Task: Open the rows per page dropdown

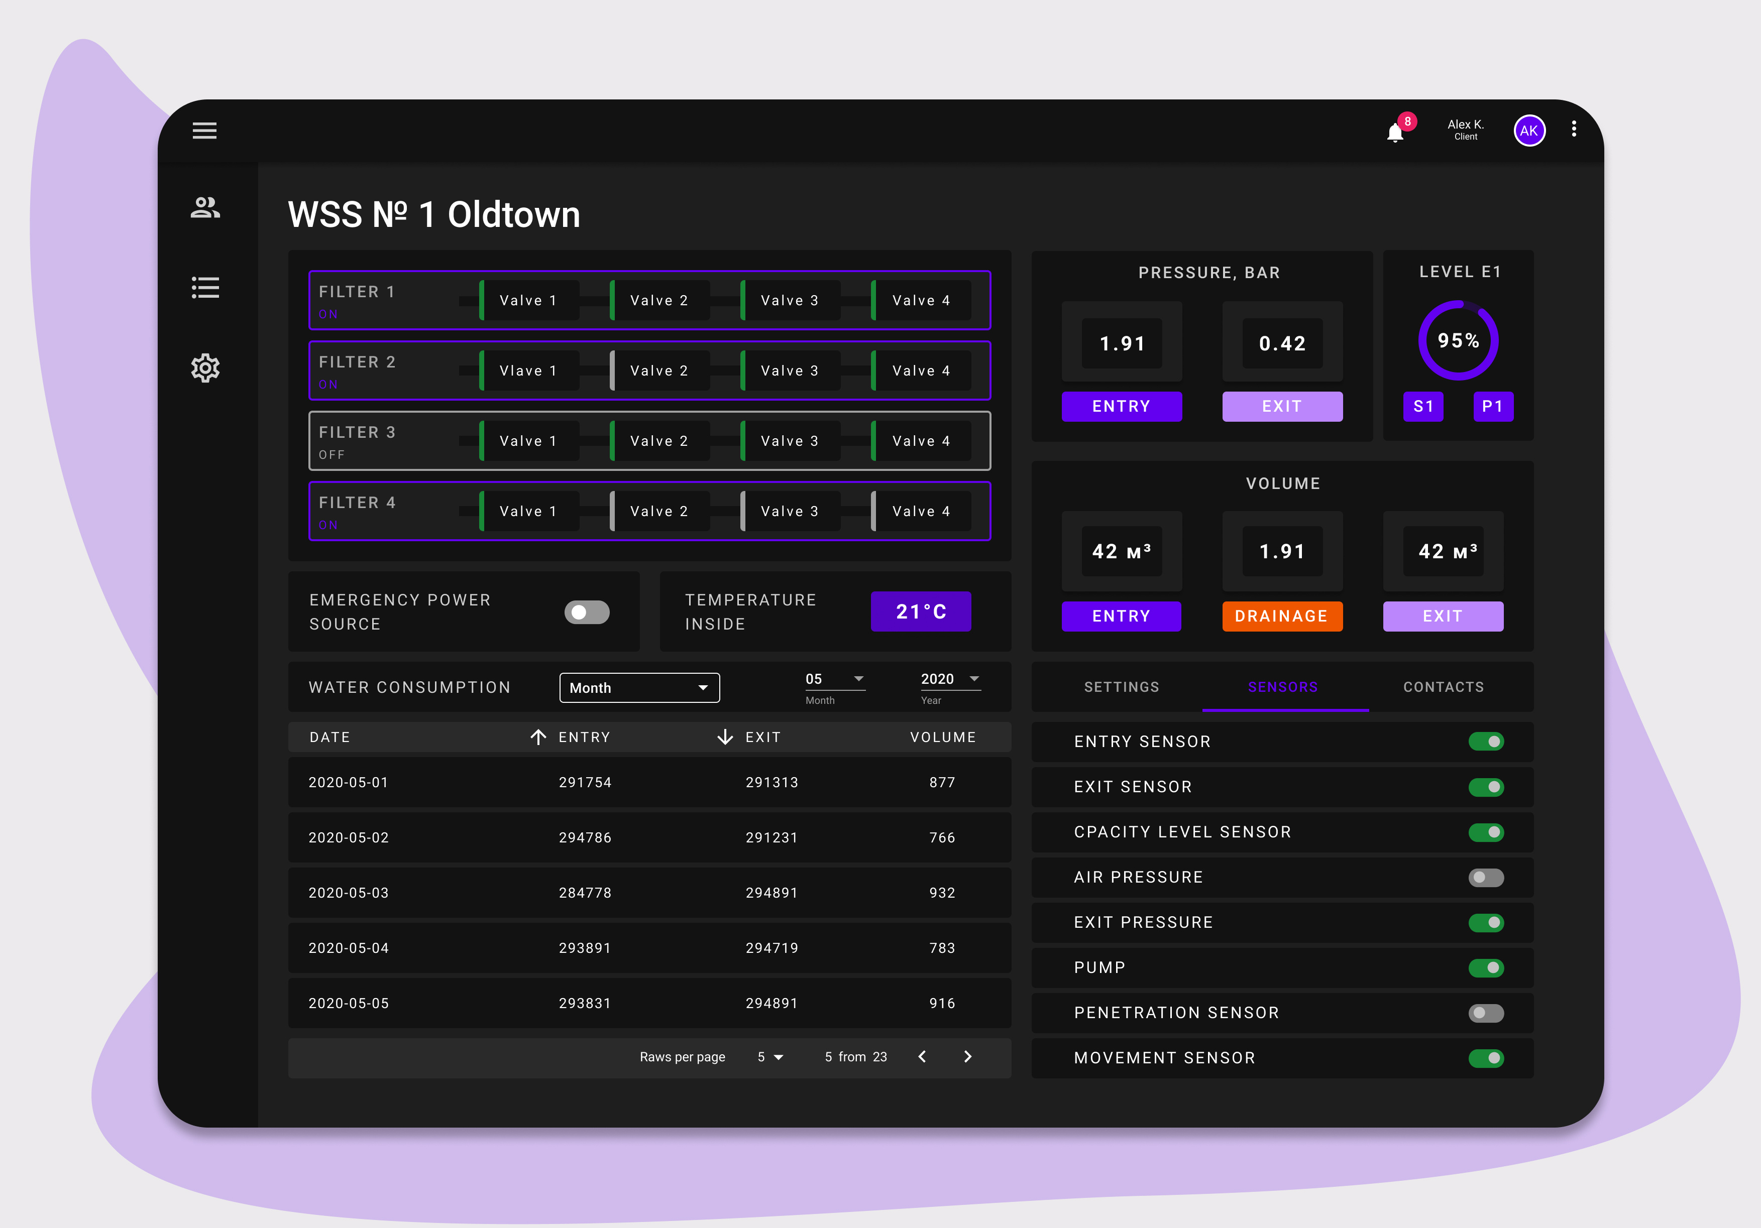Action: point(770,1057)
